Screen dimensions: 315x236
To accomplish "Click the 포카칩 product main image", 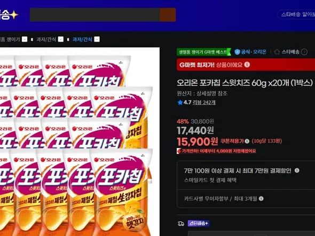I will [80, 142].
